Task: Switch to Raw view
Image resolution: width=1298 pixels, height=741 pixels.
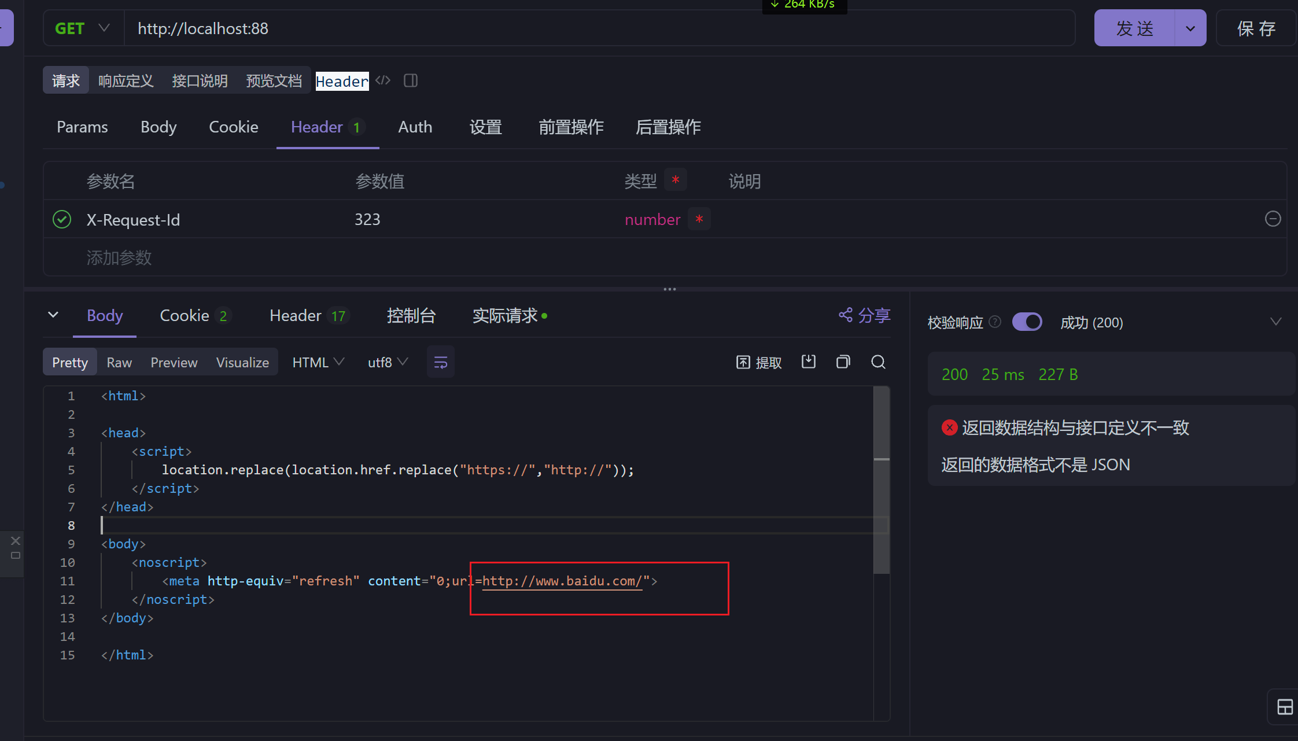Action: point(119,362)
